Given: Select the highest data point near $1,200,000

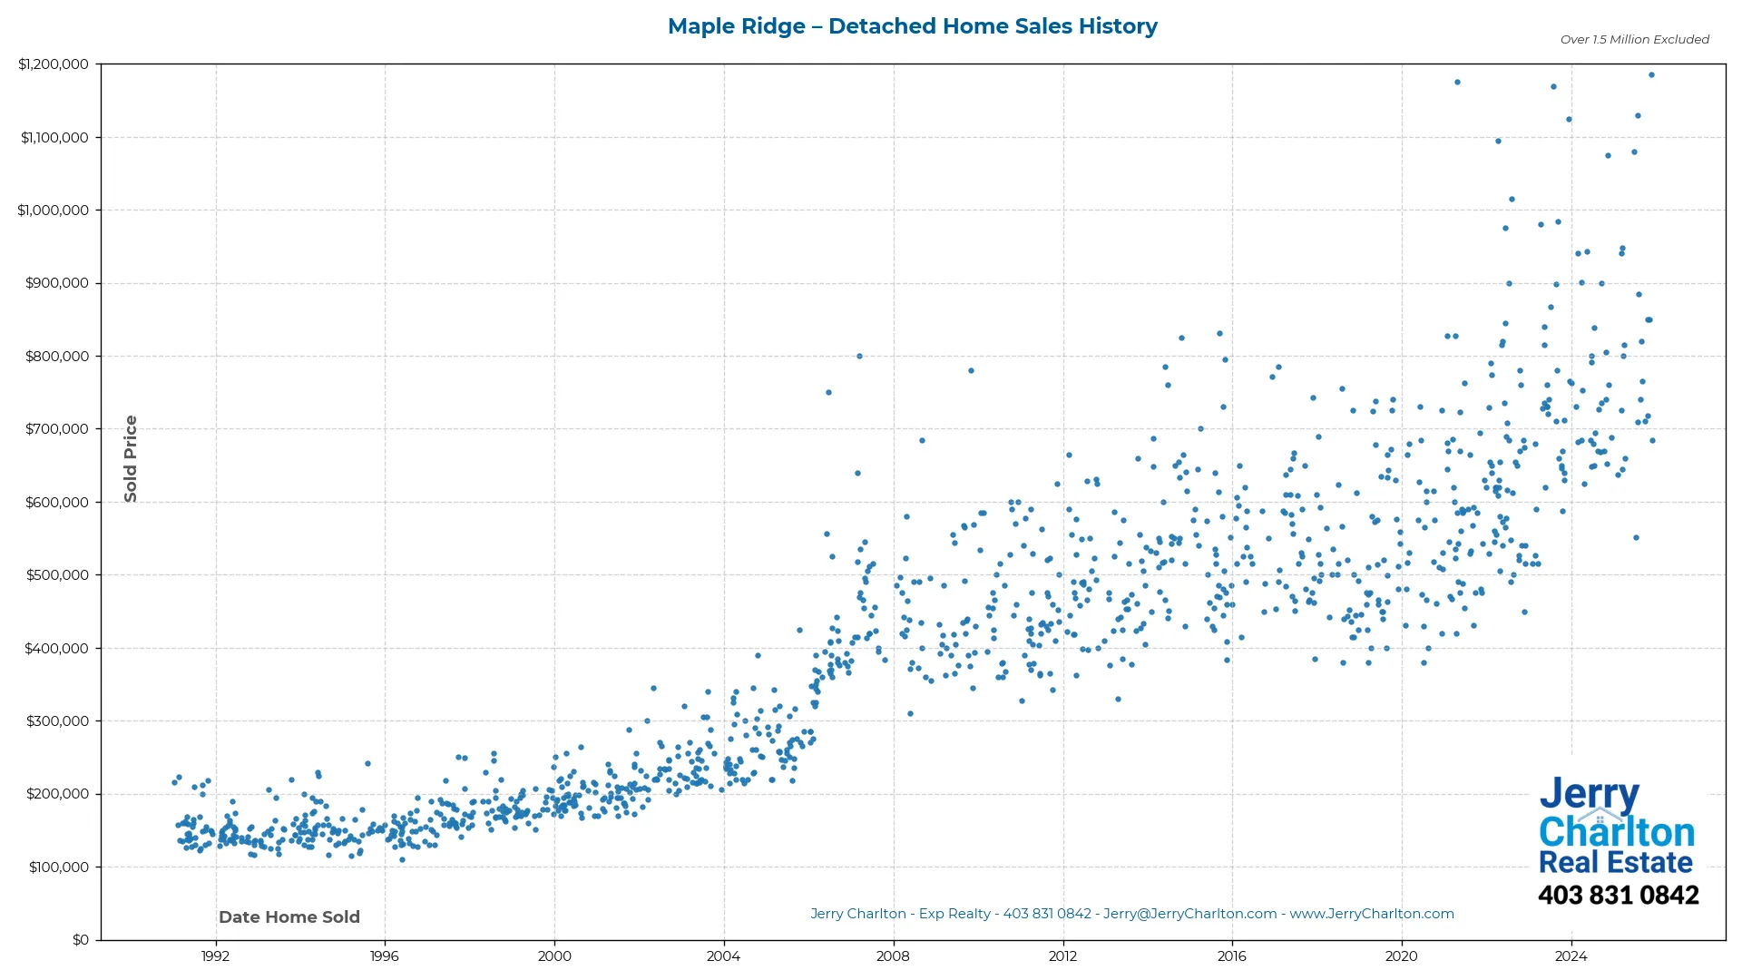Looking at the screenshot, I should pyautogui.click(x=1651, y=75).
